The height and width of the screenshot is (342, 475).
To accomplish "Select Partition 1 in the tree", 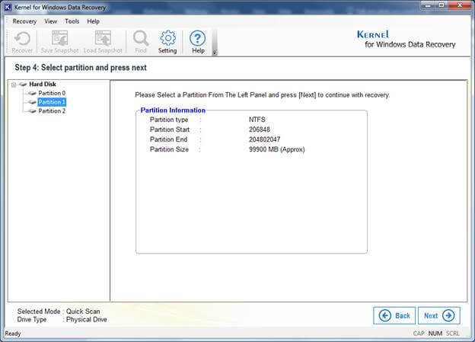I will pos(52,102).
